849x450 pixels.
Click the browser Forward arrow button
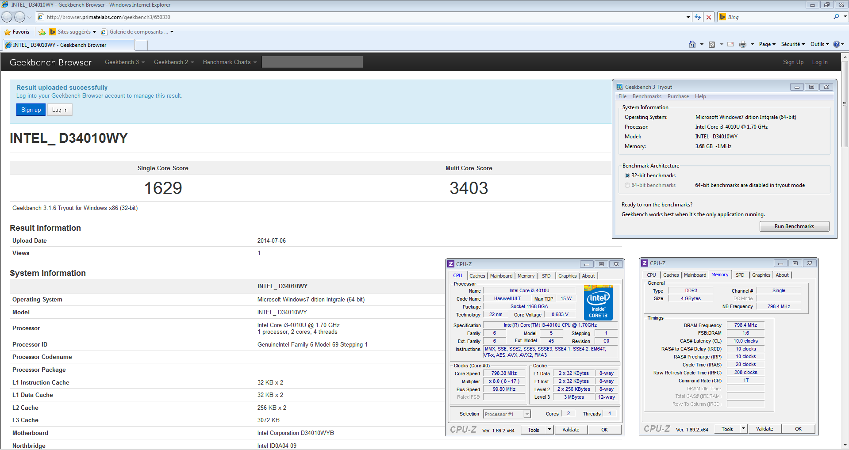(x=19, y=17)
